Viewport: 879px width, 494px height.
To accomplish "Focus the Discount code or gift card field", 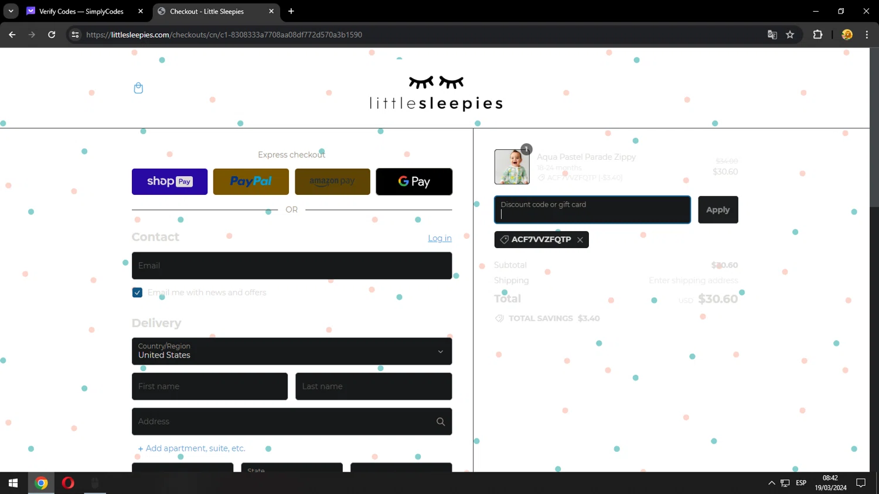I will 592,210.
